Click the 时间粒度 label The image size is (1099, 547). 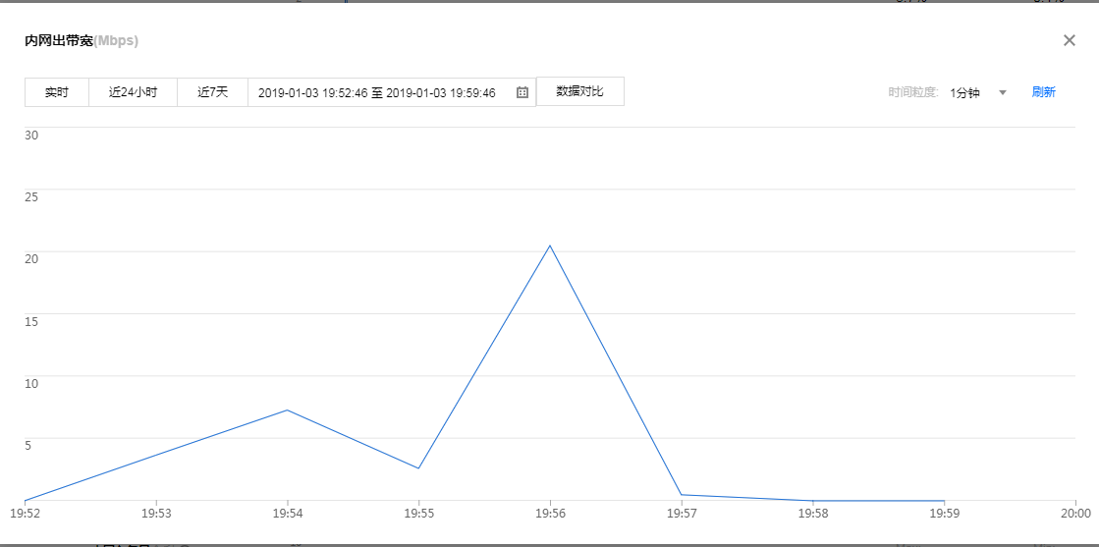[913, 92]
